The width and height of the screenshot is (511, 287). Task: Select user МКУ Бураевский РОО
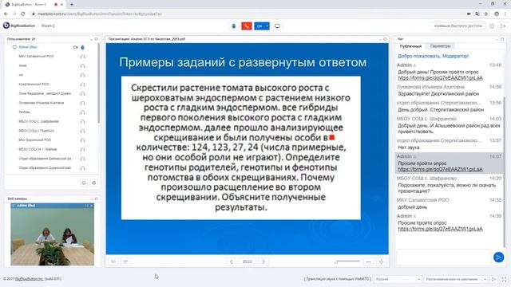35,140
